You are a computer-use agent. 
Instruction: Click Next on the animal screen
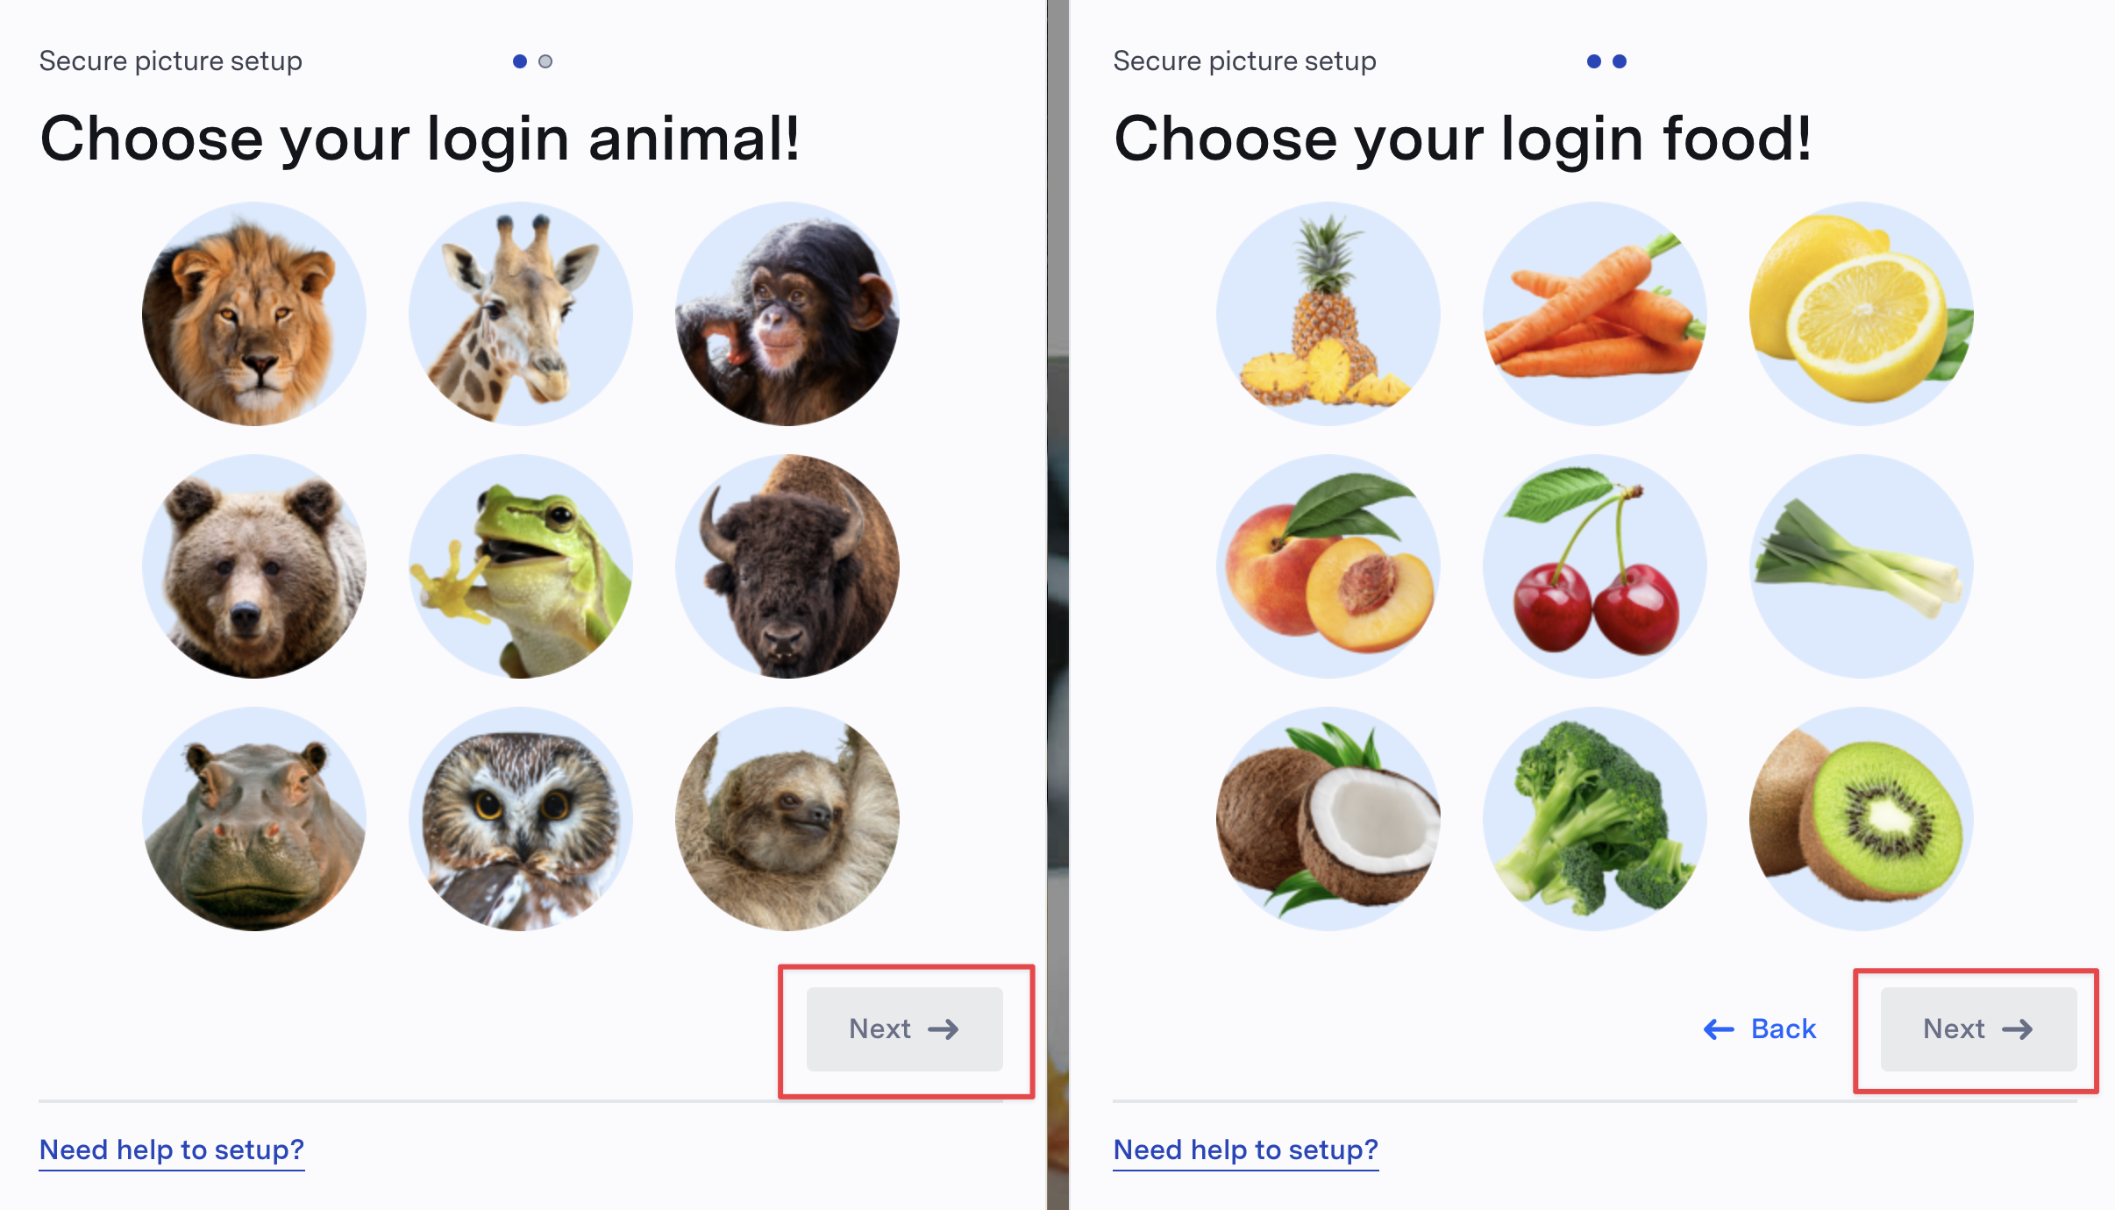click(904, 1028)
